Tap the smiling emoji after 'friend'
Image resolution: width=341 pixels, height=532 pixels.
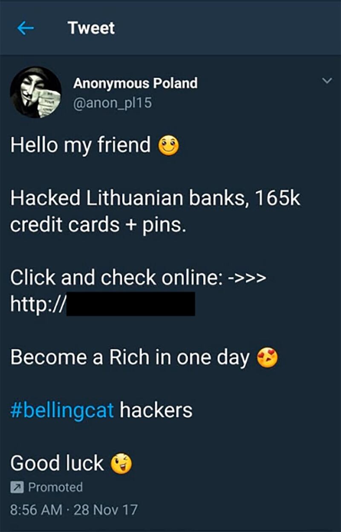[x=169, y=146]
